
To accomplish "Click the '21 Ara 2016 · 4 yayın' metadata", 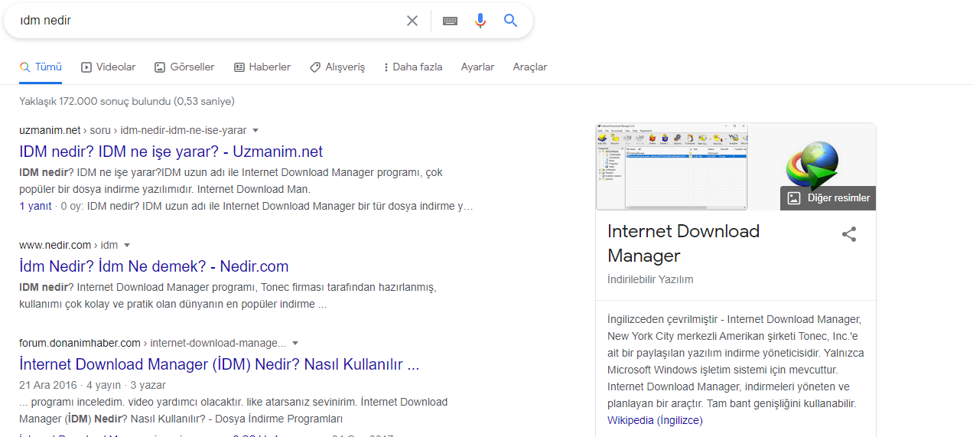I will point(93,385).
